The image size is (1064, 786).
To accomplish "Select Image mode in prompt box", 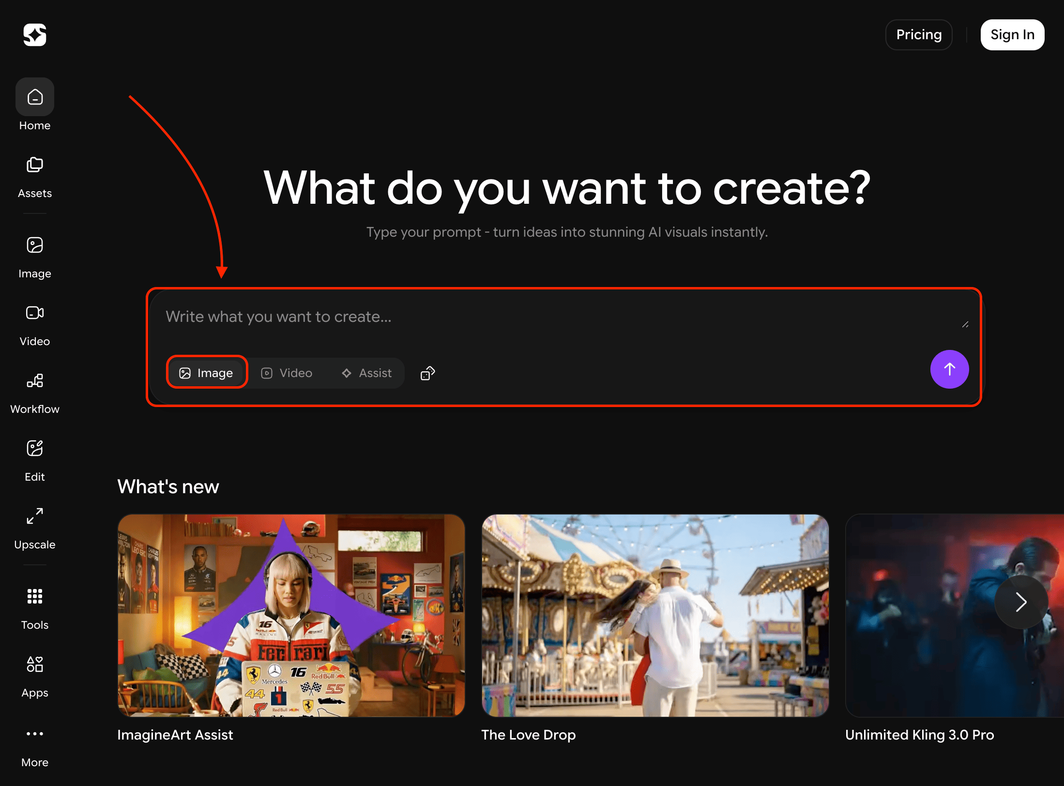I will coord(207,373).
